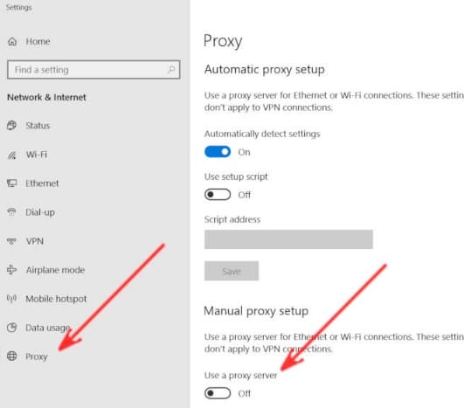The height and width of the screenshot is (408, 464).
Task: Enable the Use setup script toggle
Action: [x=218, y=194]
